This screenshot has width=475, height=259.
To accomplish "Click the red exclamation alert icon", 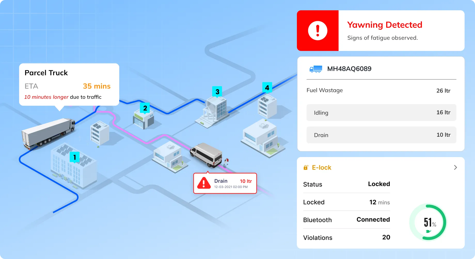I will (x=318, y=31).
